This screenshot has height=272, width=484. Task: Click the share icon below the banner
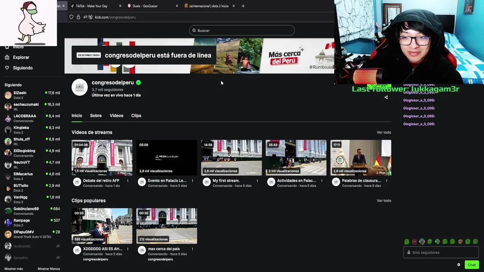(x=386, y=97)
